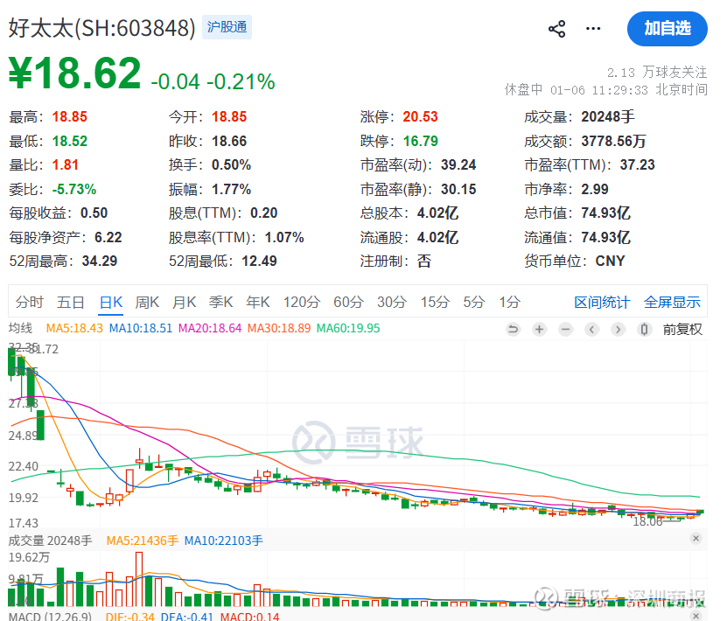
Task: Zoom out the K-line chart with minus icon
Action: coord(566,330)
